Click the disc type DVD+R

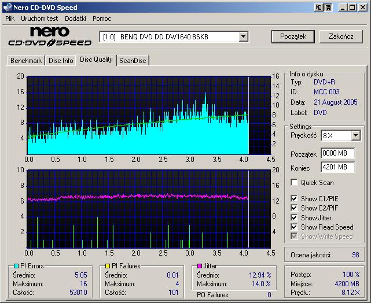[x=324, y=82]
